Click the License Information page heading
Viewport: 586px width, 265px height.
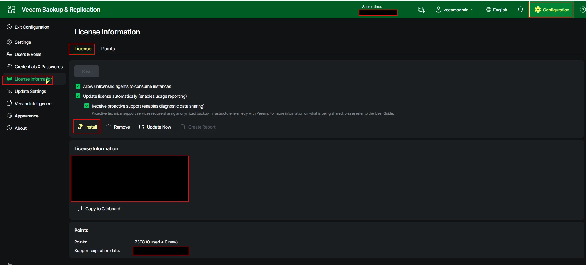[x=107, y=32]
